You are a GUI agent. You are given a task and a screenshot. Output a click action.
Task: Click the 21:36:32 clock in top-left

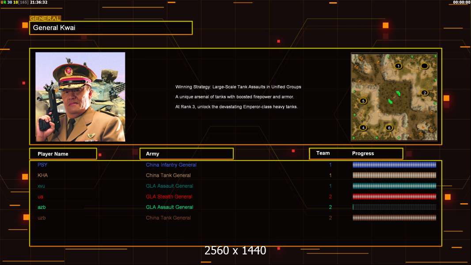[38, 3]
